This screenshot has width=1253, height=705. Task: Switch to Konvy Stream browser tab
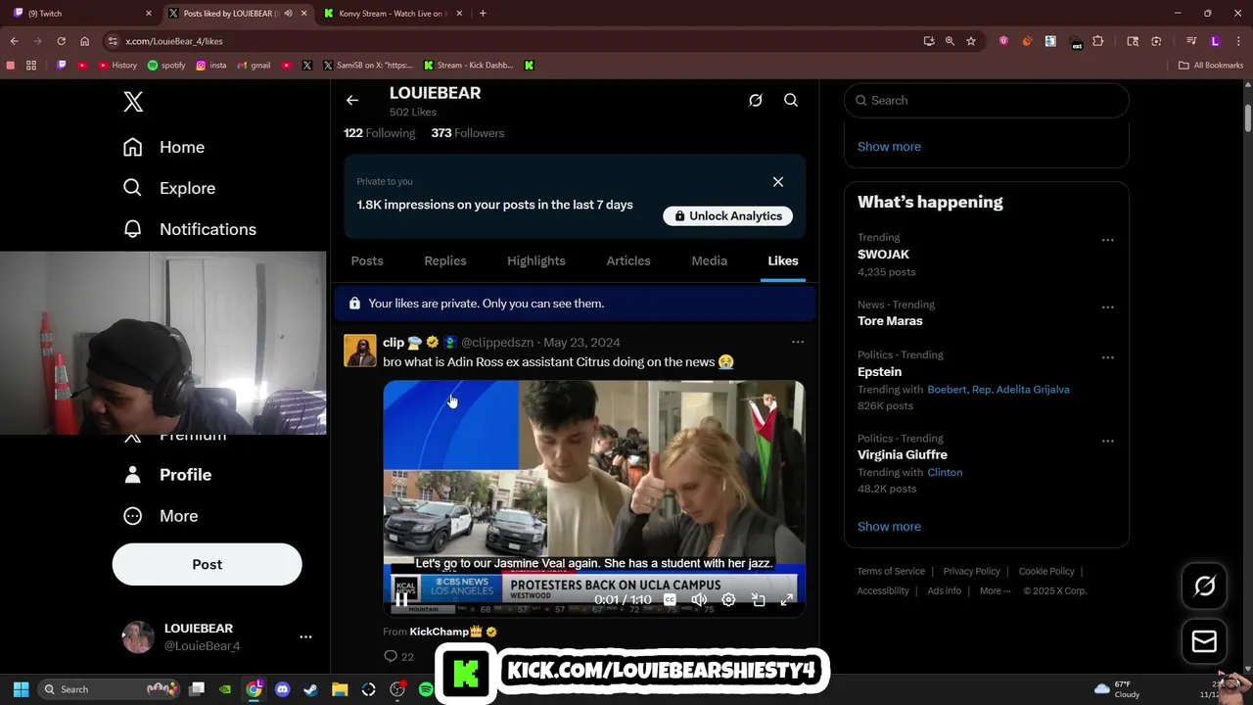point(392,14)
